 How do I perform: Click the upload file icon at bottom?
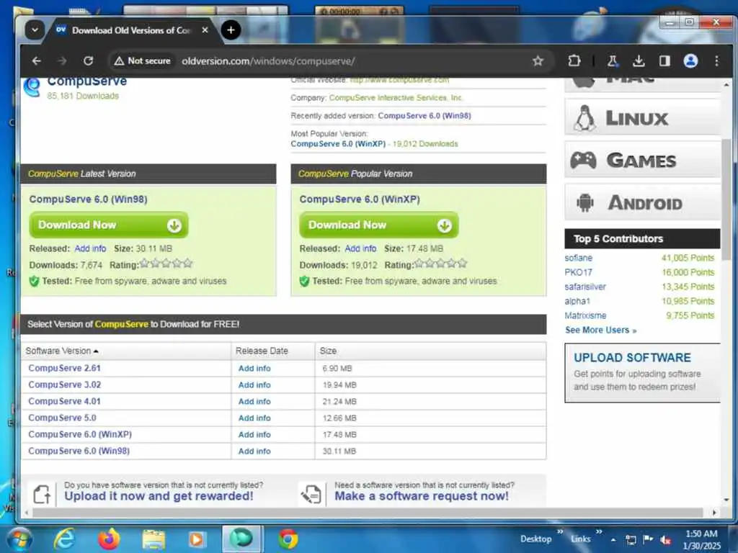click(x=42, y=494)
